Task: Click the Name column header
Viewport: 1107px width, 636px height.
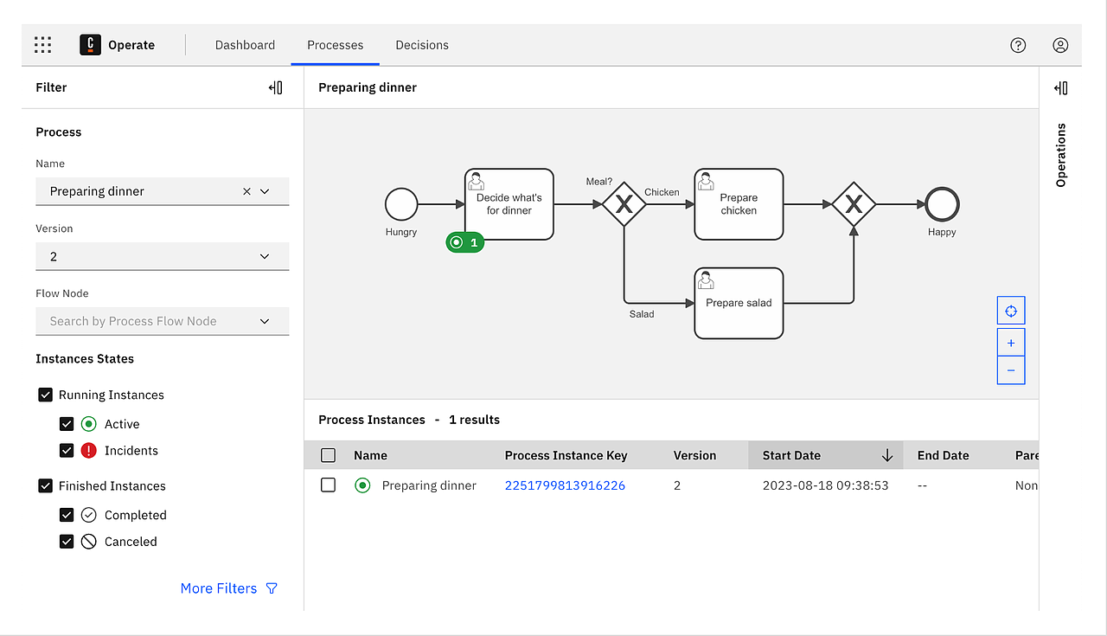Action: click(370, 455)
